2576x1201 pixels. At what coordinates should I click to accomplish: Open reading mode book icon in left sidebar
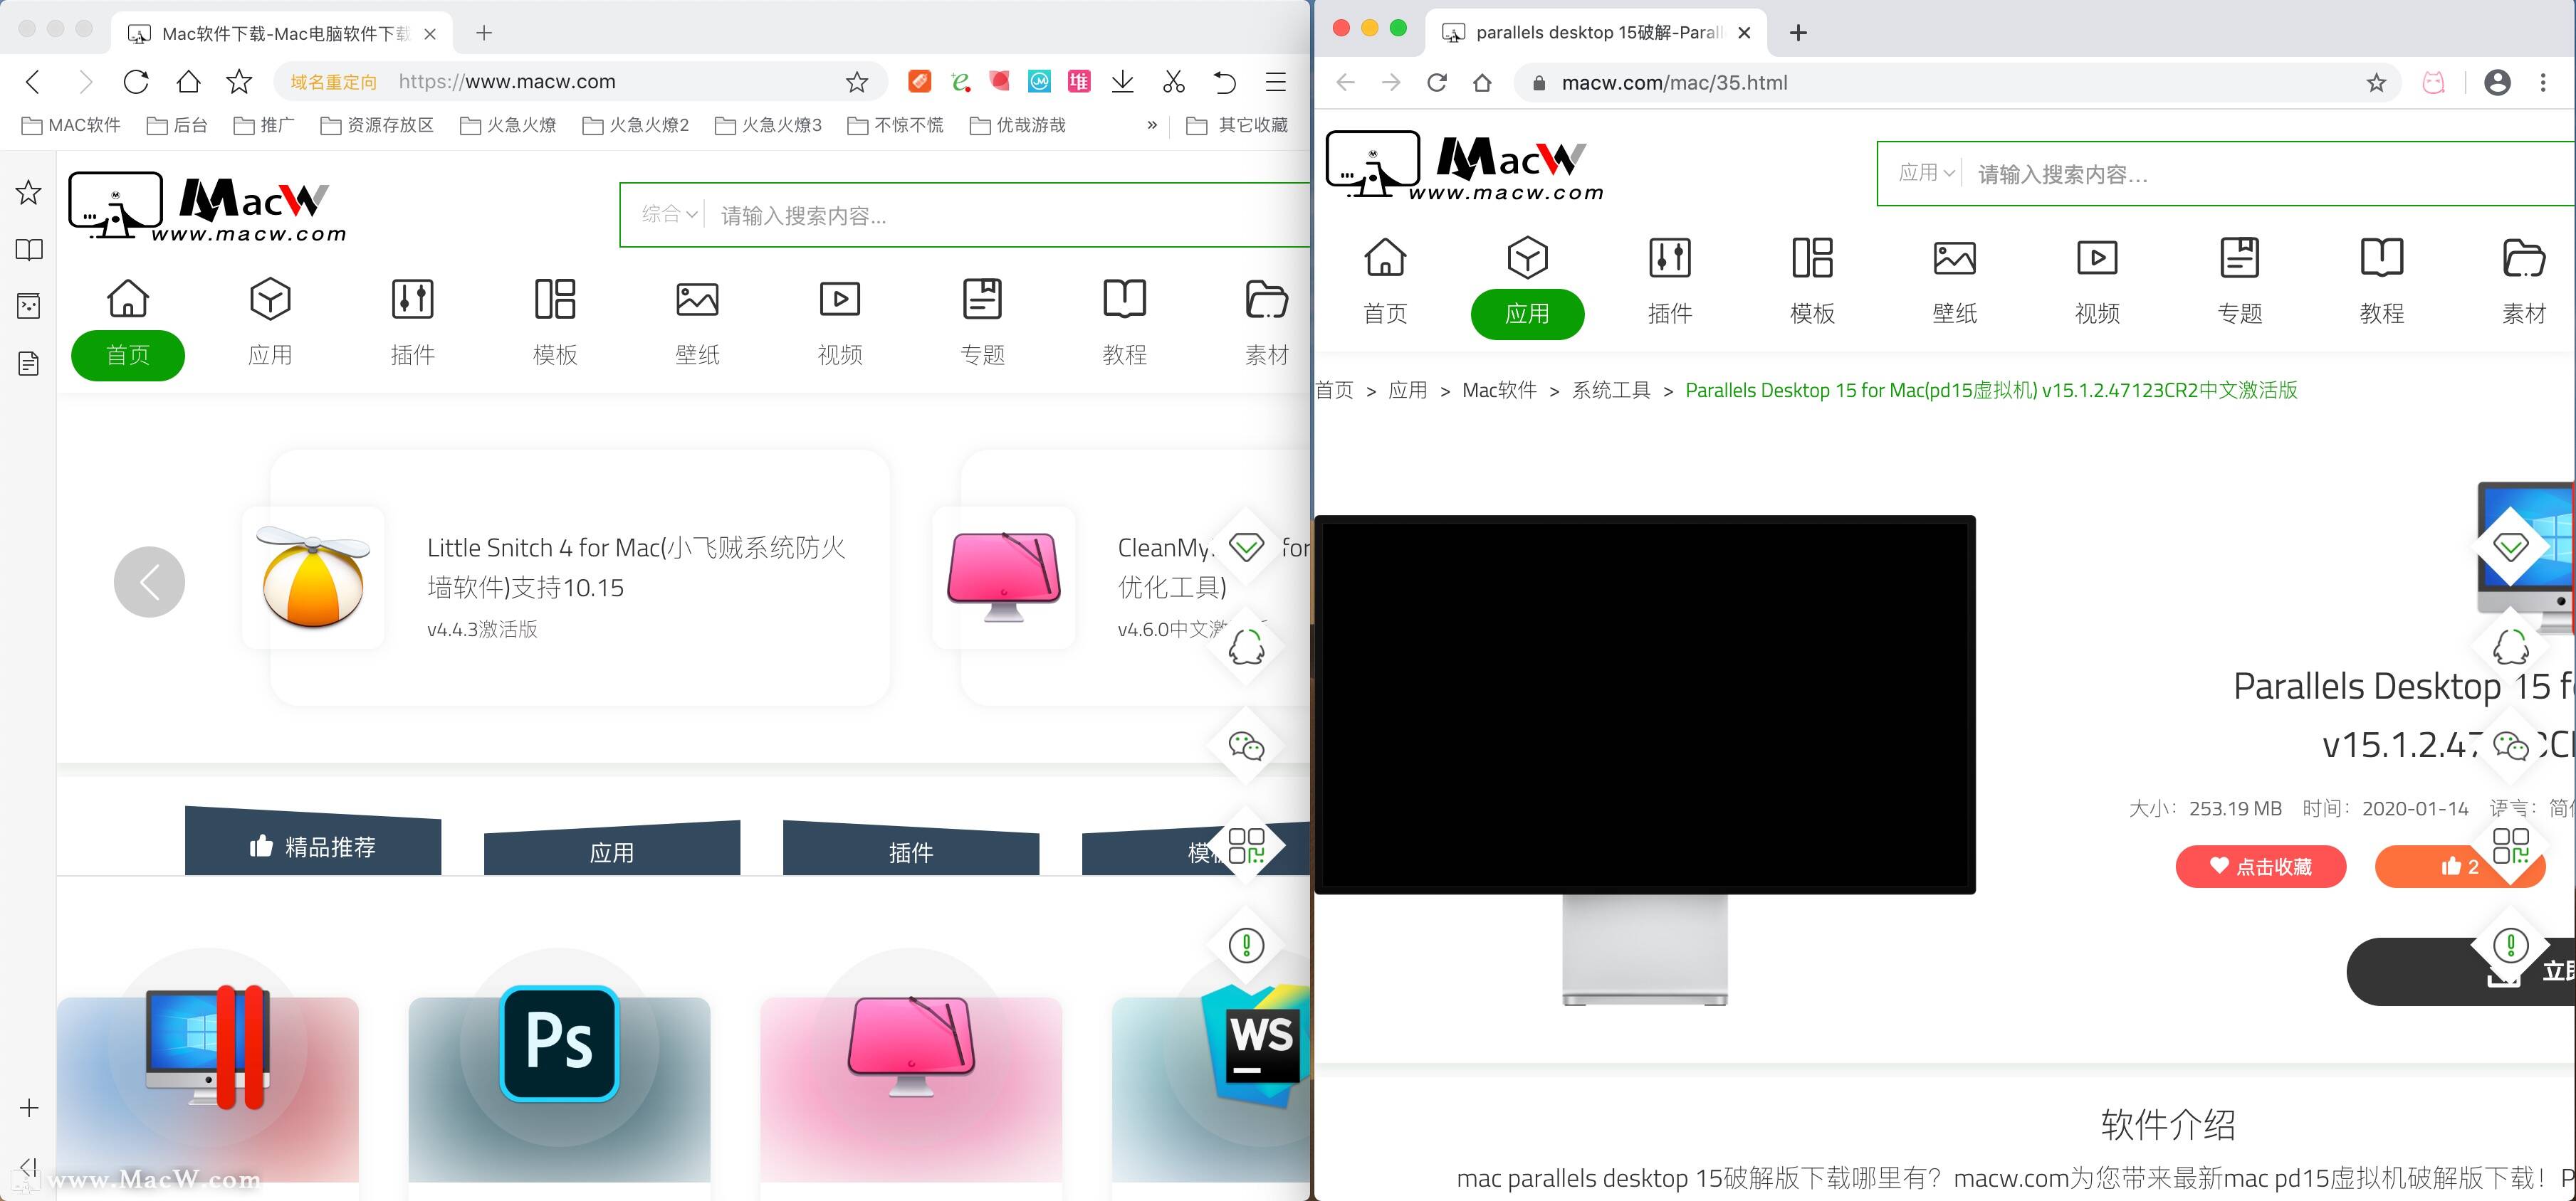click(29, 250)
